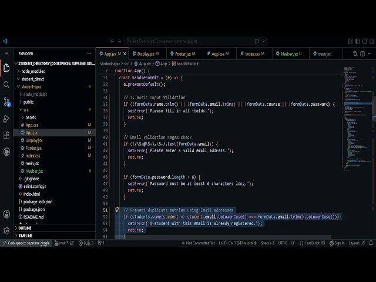Open Footer.jsx in the file explorer
Screen dimensions: 376x282
tap(55, 148)
